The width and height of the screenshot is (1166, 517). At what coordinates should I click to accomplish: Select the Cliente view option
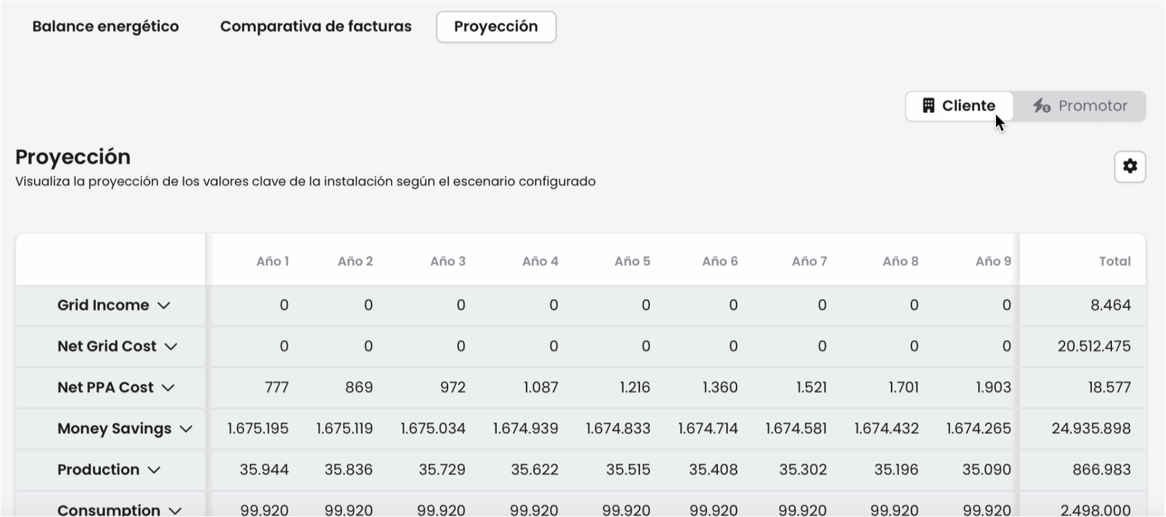coord(959,106)
